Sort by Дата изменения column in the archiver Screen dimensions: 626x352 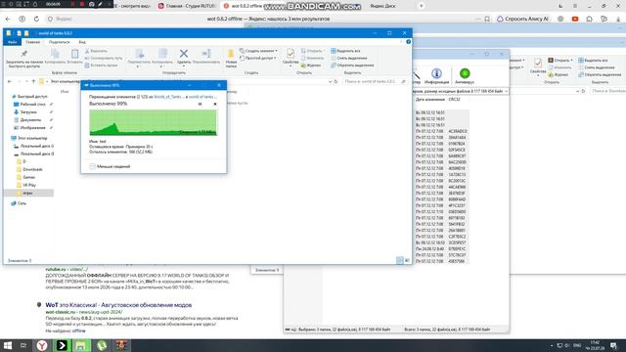click(x=430, y=100)
